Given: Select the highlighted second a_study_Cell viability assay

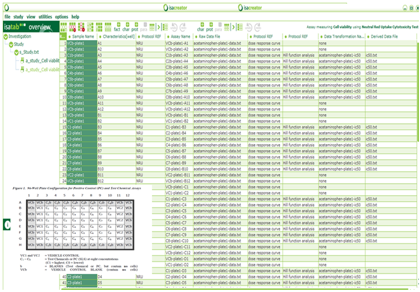Looking at the screenshot, I should click(42, 69).
